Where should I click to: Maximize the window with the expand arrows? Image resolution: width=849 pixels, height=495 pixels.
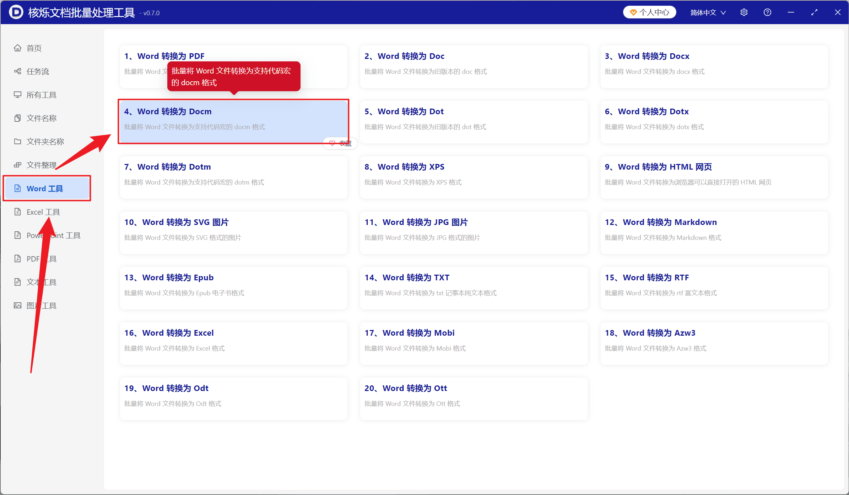pyautogui.click(x=814, y=12)
